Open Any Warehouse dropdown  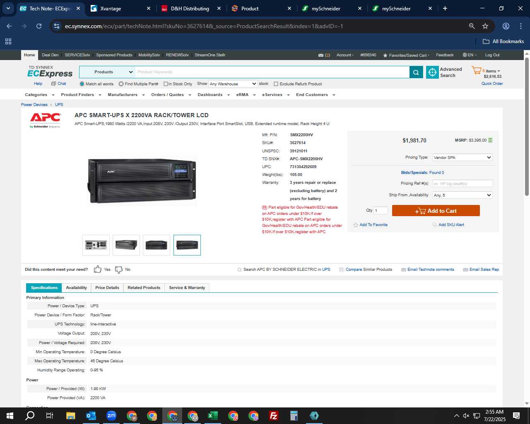[x=233, y=84]
